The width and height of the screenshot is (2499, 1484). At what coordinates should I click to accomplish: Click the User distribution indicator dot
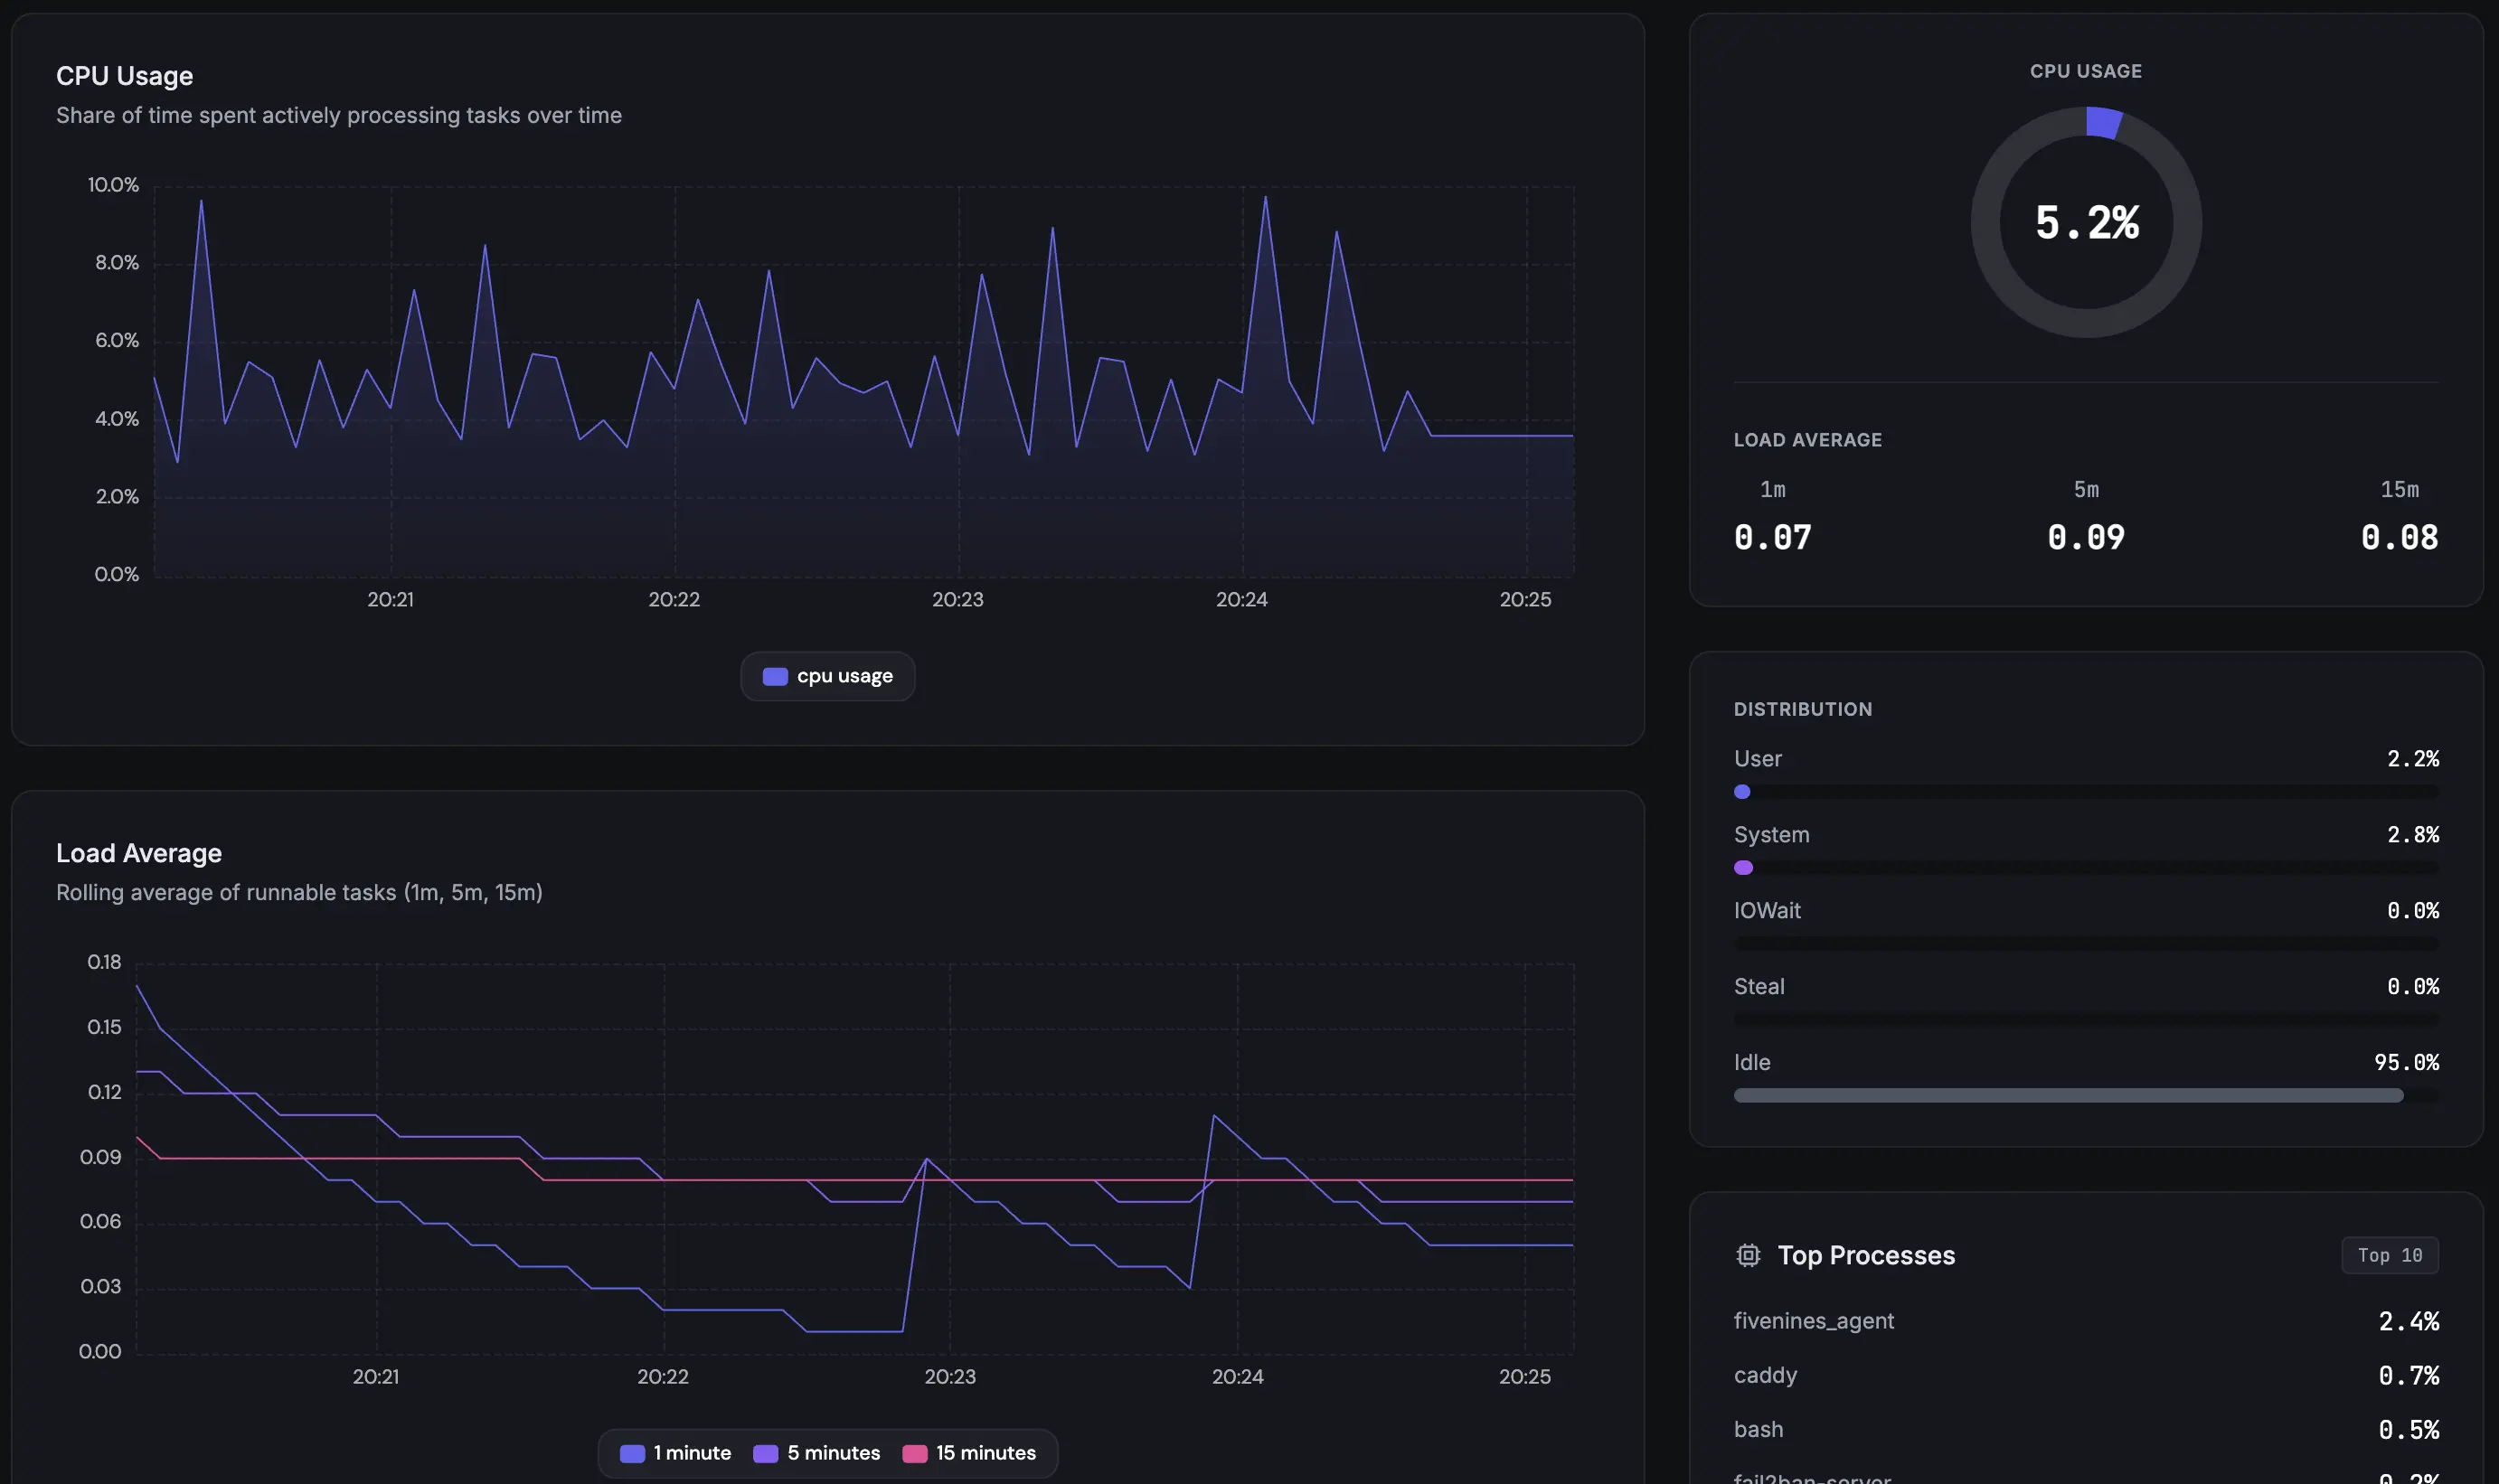coord(1740,792)
